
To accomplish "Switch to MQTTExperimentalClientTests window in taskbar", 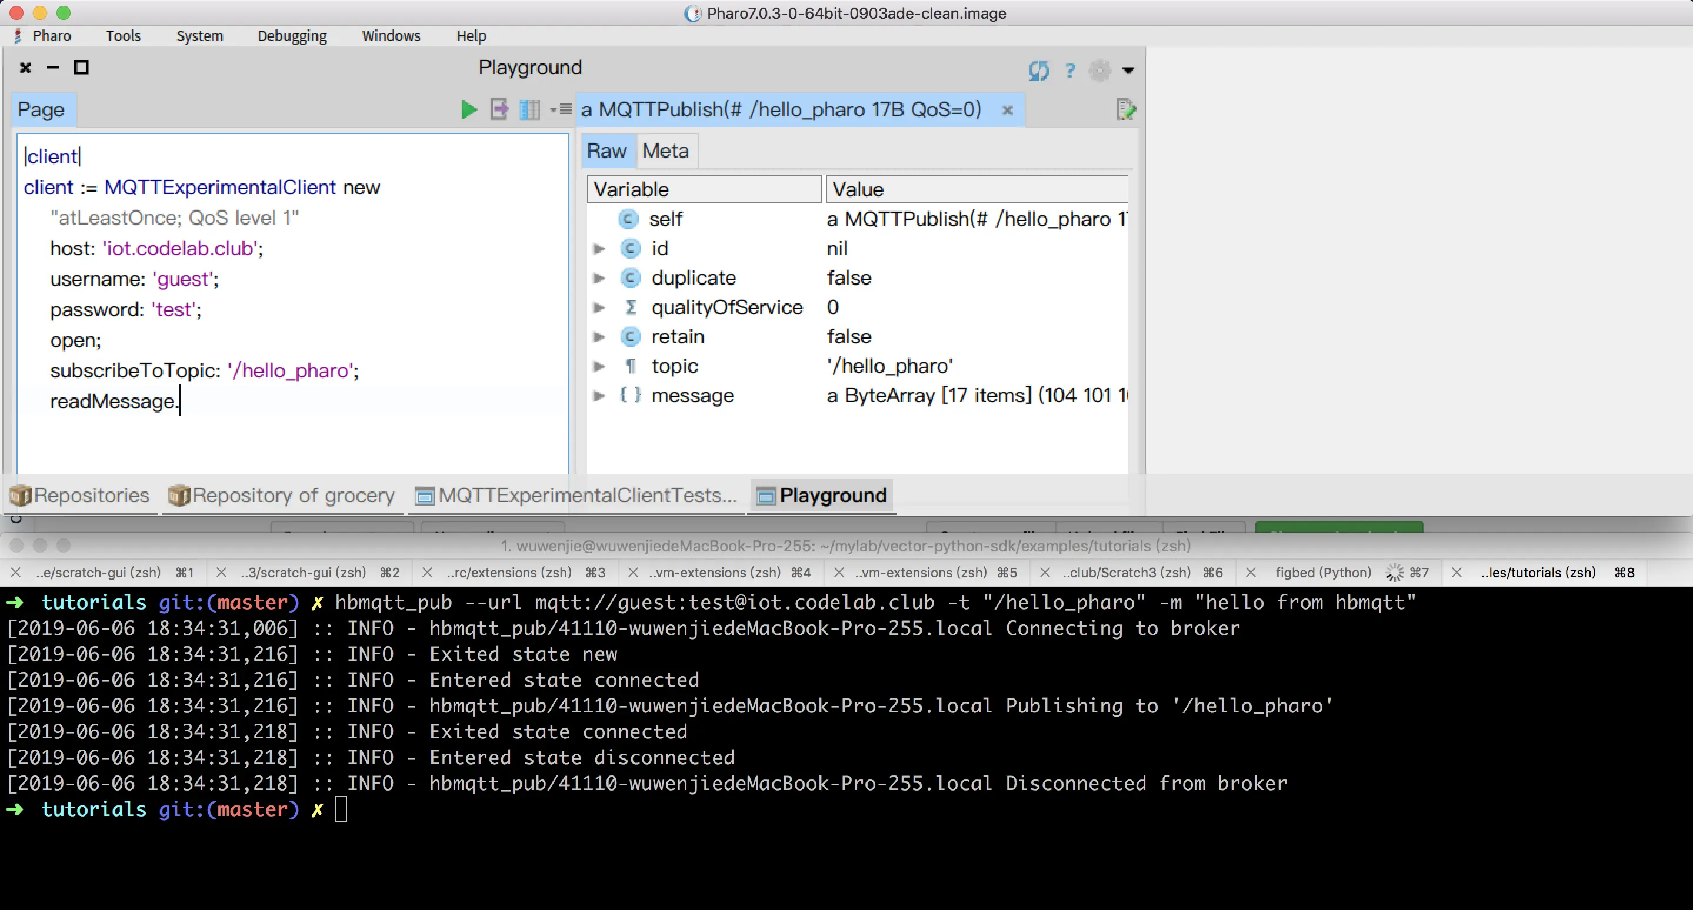I will coord(577,496).
